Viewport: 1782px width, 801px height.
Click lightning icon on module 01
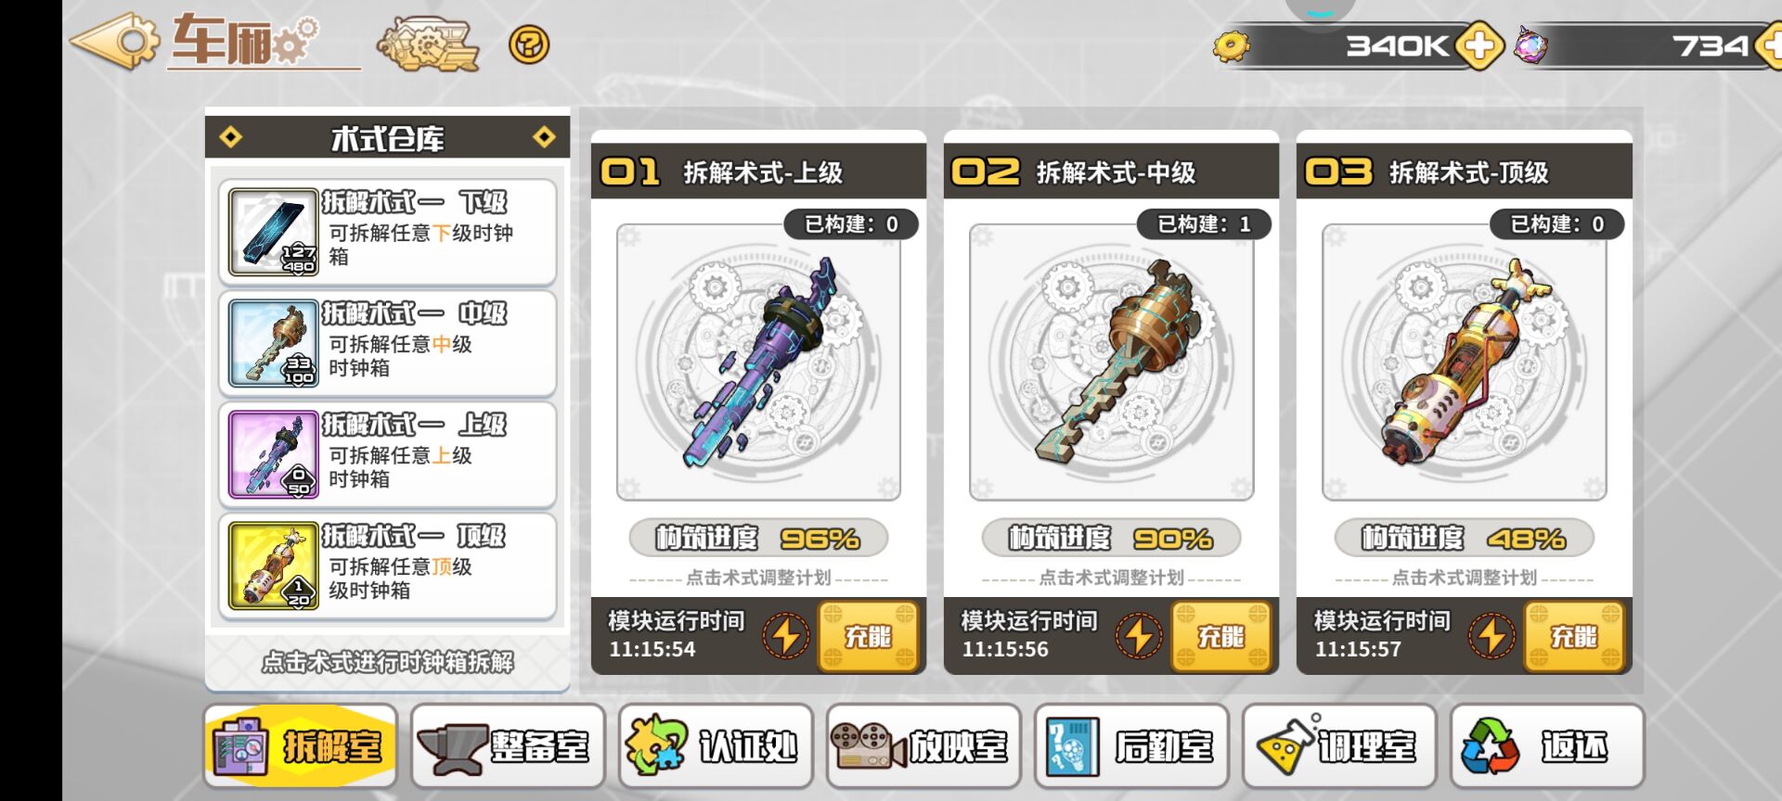tap(786, 636)
